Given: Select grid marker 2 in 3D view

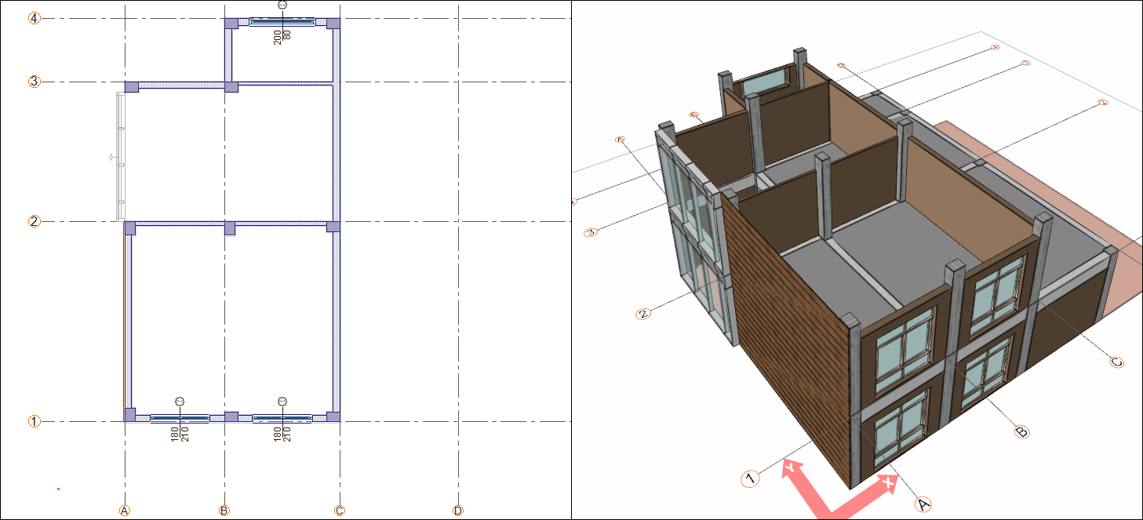Looking at the screenshot, I should pyautogui.click(x=643, y=314).
